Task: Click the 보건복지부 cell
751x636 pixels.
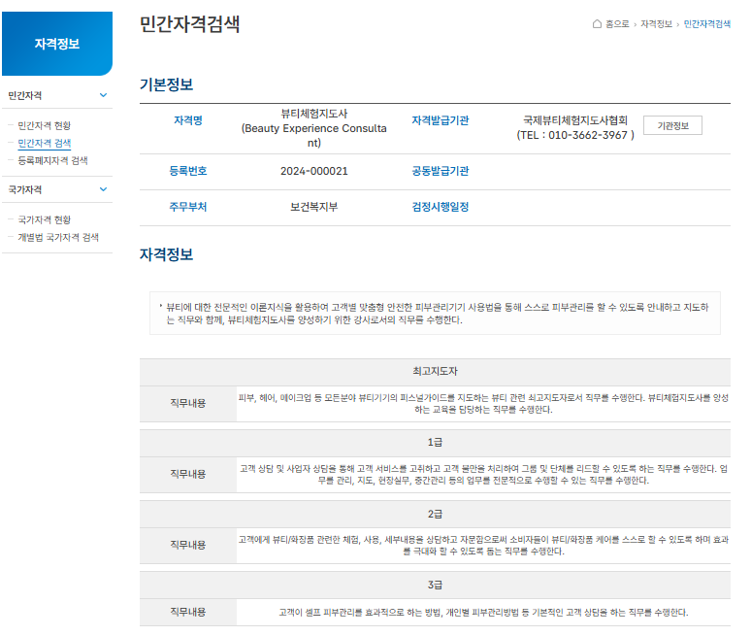Action: click(x=314, y=207)
